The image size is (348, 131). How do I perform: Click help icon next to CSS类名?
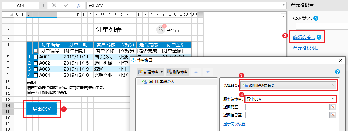pos(316,19)
